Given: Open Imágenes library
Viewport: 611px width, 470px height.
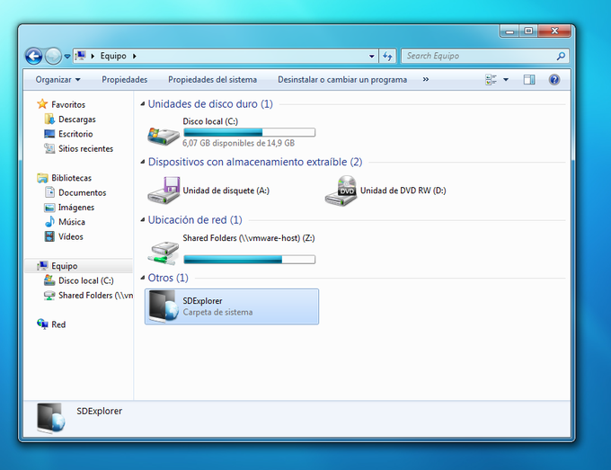Looking at the screenshot, I should [x=76, y=208].
